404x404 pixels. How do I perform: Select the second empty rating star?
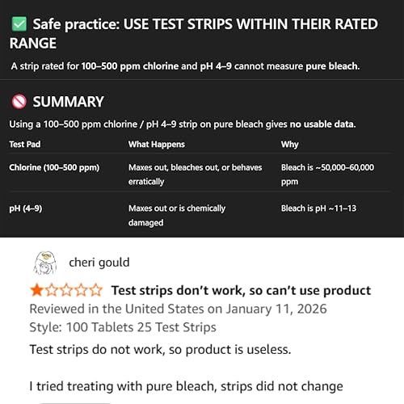tap(52, 290)
